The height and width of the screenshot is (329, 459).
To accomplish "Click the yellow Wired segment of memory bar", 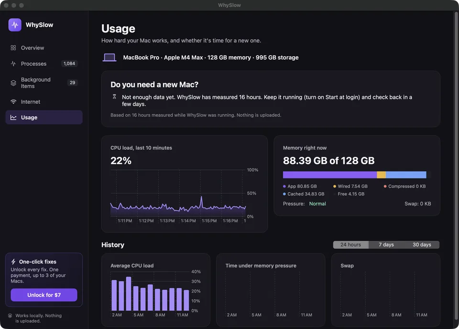I will [x=382, y=175].
